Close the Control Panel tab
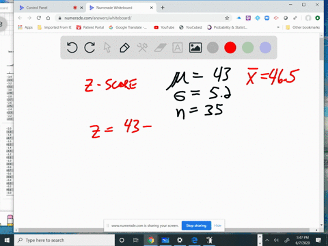328x246 pixels. pyautogui.click(x=81, y=8)
